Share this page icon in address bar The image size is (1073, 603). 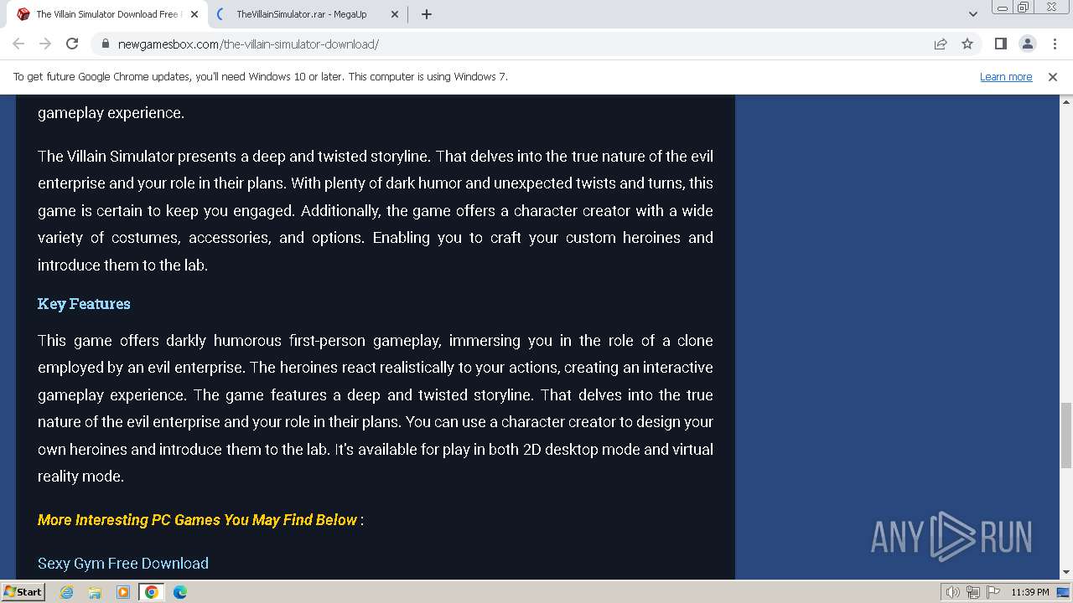pyautogui.click(x=941, y=44)
